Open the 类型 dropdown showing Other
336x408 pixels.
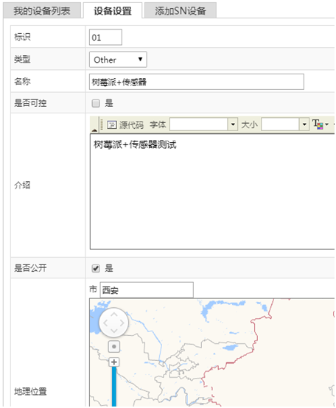tap(118, 60)
